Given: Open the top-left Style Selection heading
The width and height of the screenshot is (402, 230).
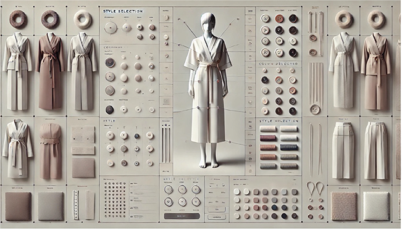Looking at the screenshot, I should pyautogui.click(x=122, y=11).
